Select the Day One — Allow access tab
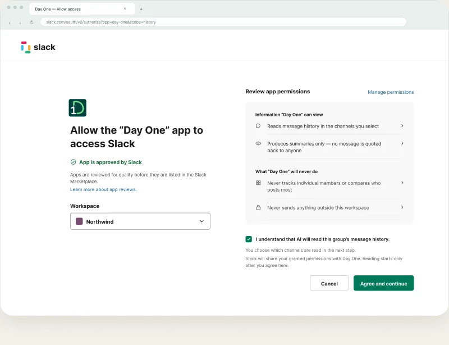This screenshot has width=449, height=345. (82, 9)
